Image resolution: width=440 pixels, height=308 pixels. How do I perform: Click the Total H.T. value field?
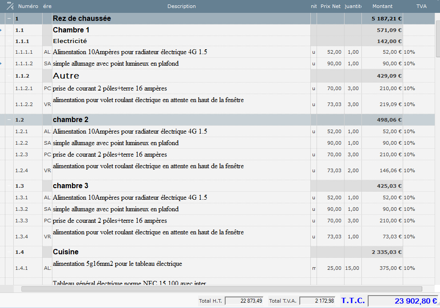pos(244,301)
